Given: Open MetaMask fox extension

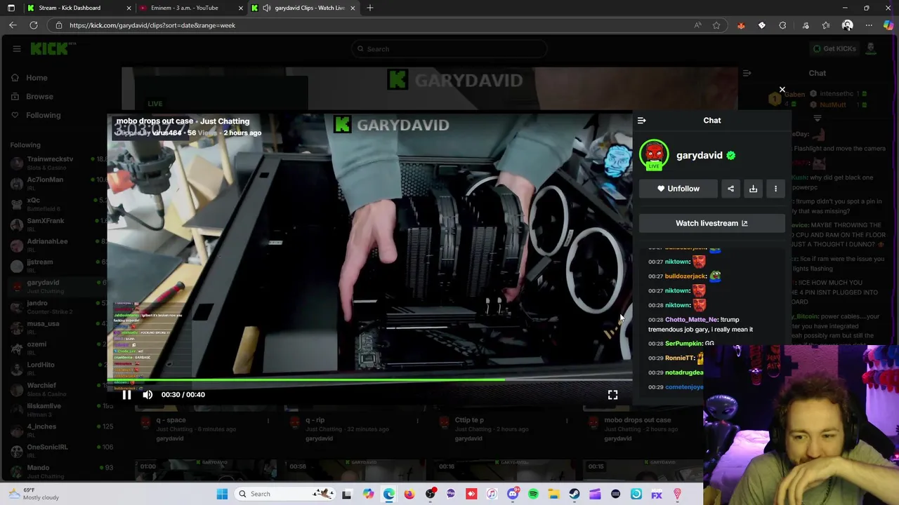Looking at the screenshot, I should coord(741,25).
